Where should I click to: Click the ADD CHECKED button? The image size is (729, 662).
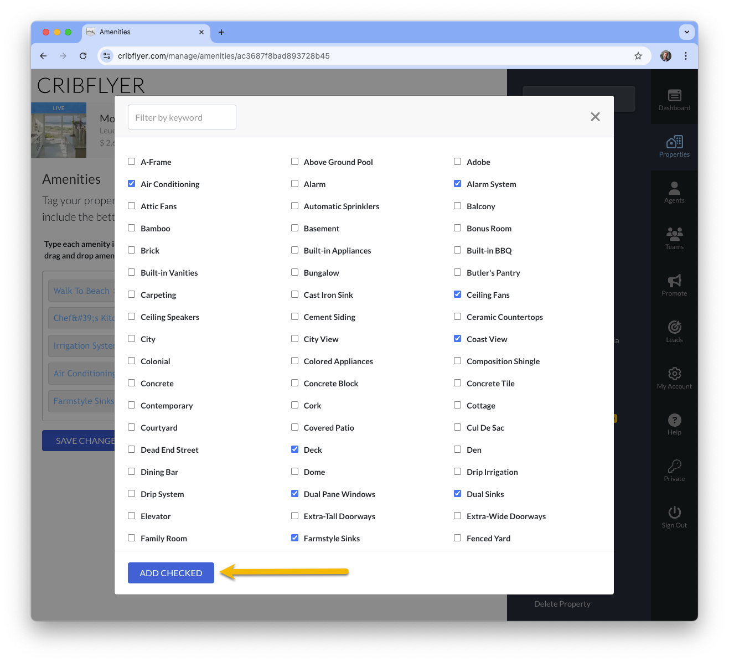tap(170, 573)
